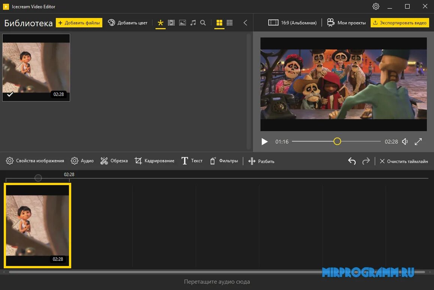Viewport: 434px width, 290px height.
Task: Click the 01:16 current time text
Action: click(282, 142)
